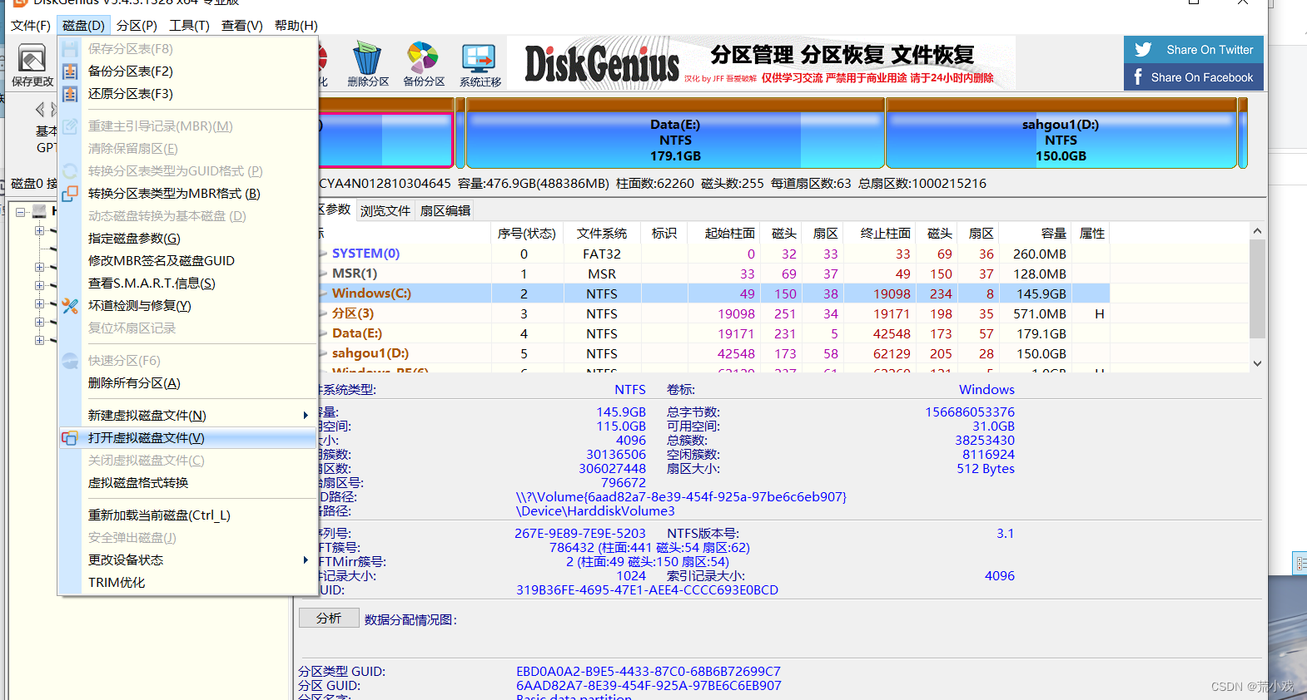The image size is (1307, 700).
Task: Click the \Device\HarddiskVolume3 path text
Action: [595, 511]
